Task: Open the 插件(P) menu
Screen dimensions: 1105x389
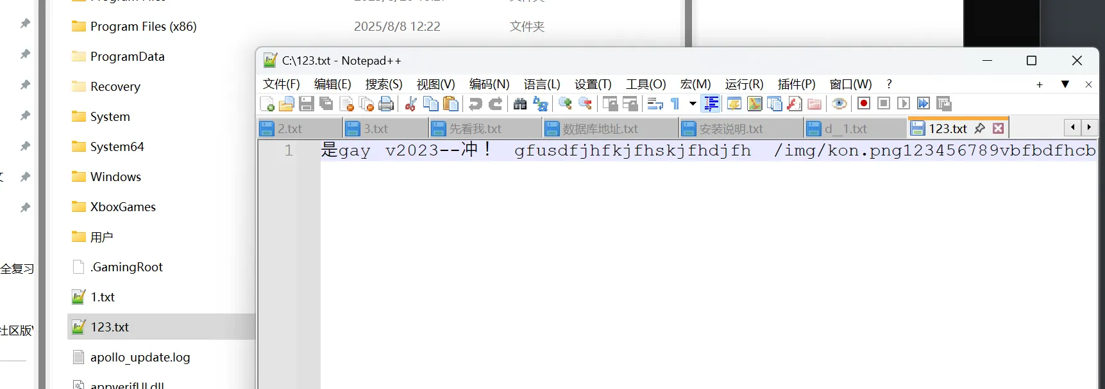Action: click(797, 84)
